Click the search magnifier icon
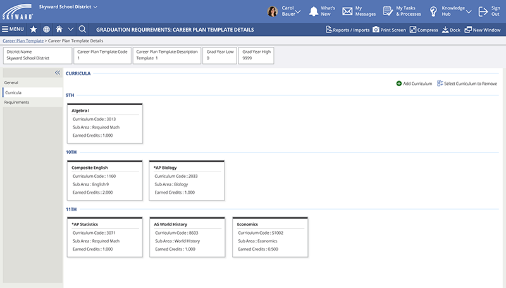The image size is (506, 288). coord(82,29)
